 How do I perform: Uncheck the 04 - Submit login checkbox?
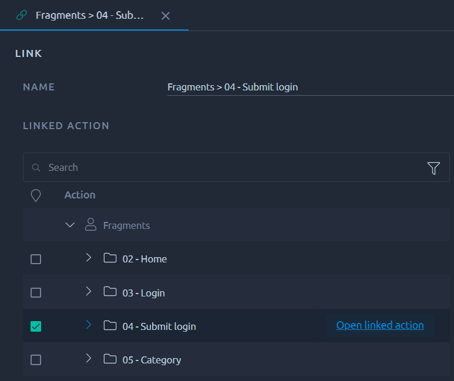coord(36,326)
